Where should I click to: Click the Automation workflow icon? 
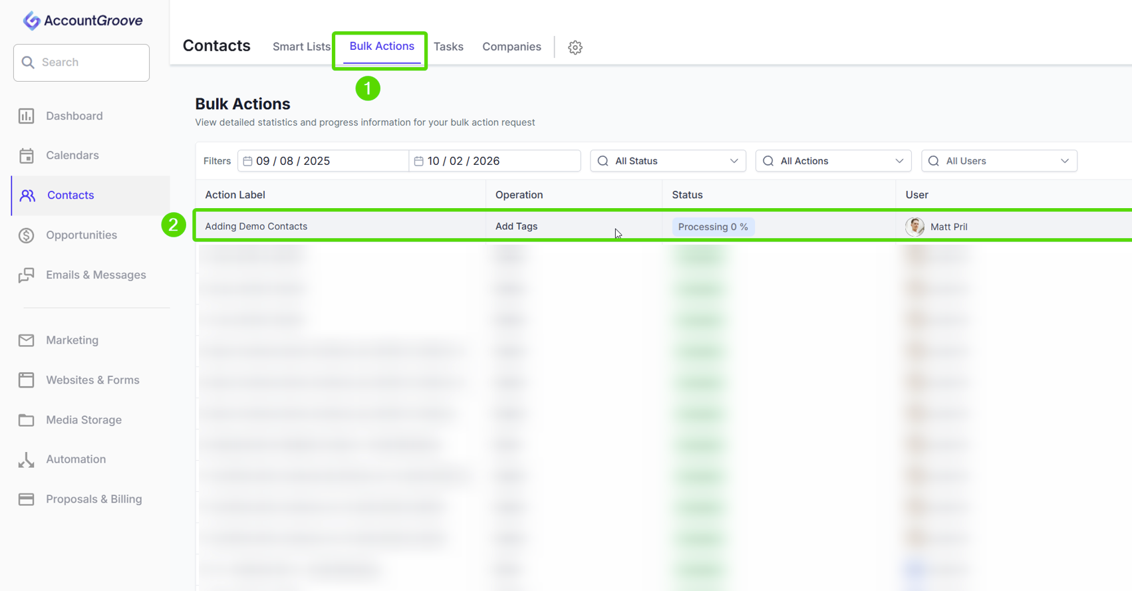tap(26, 459)
